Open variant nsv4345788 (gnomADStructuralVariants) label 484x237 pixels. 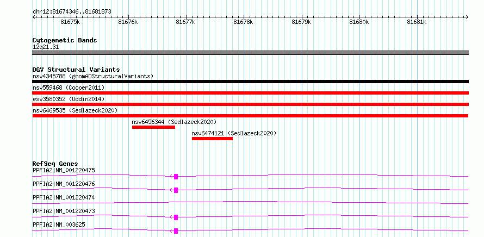[x=93, y=76]
